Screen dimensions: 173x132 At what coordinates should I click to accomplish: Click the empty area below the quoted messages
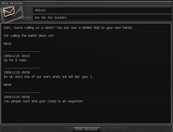click(x=86, y=114)
